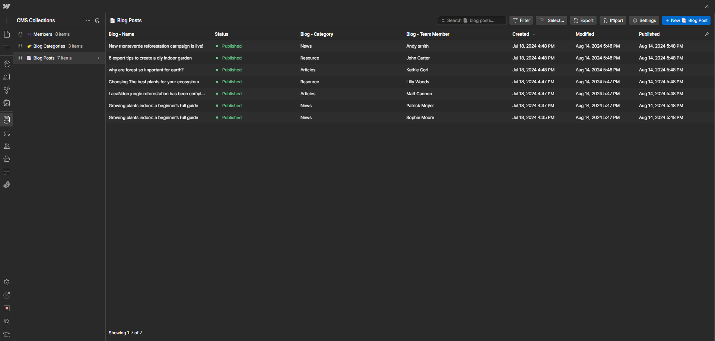Viewport: 715px width, 341px height.
Task: Sort by Blog - Team Member header
Action: point(428,34)
